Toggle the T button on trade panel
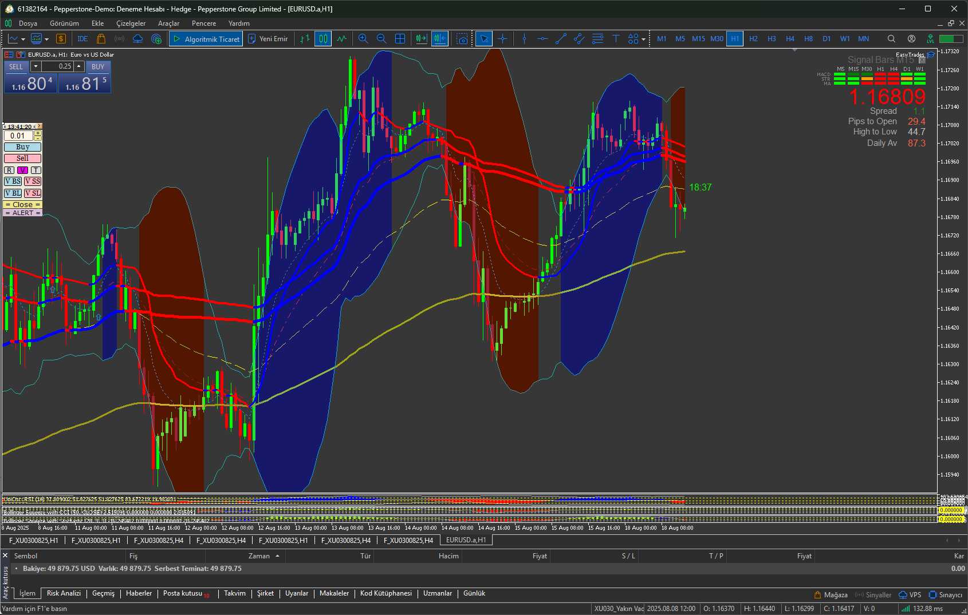 (36, 170)
